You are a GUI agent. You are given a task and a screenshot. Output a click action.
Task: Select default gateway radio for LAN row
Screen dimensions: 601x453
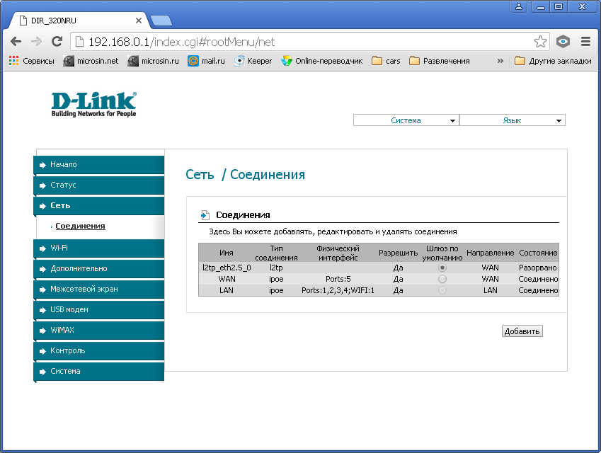coord(442,290)
